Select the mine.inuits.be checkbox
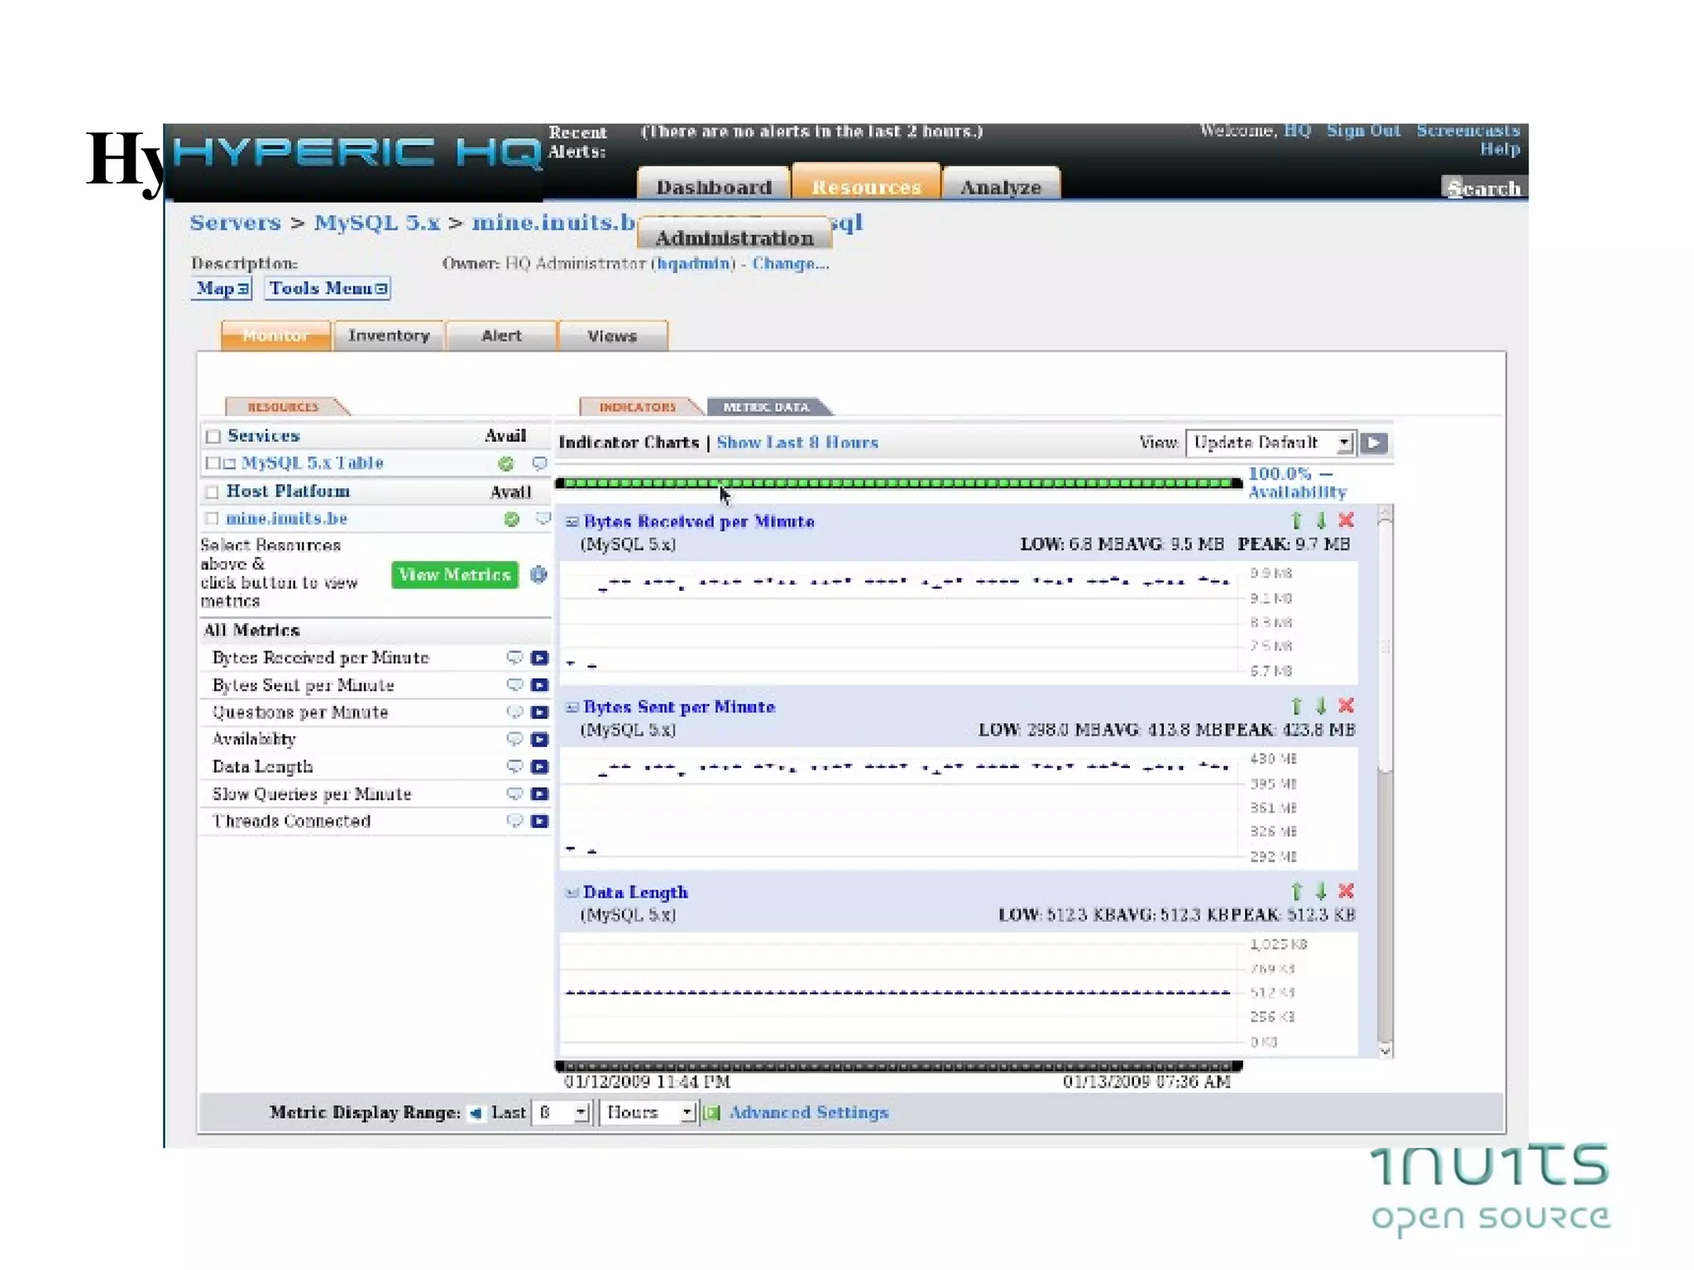This screenshot has width=1694, height=1270. pyautogui.click(x=213, y=519)
